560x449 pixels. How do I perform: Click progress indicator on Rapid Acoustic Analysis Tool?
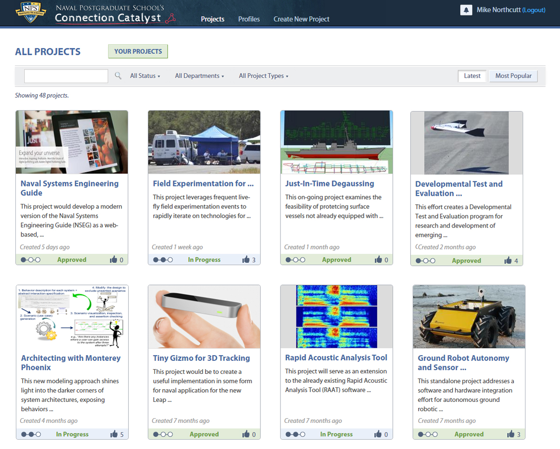click(x=295, y=435)
